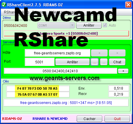Open the Chat button
133x124 pixels.
[117, 62]
